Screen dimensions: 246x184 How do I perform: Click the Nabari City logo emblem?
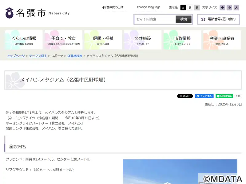pyautogui.click(x=10, y=13)
